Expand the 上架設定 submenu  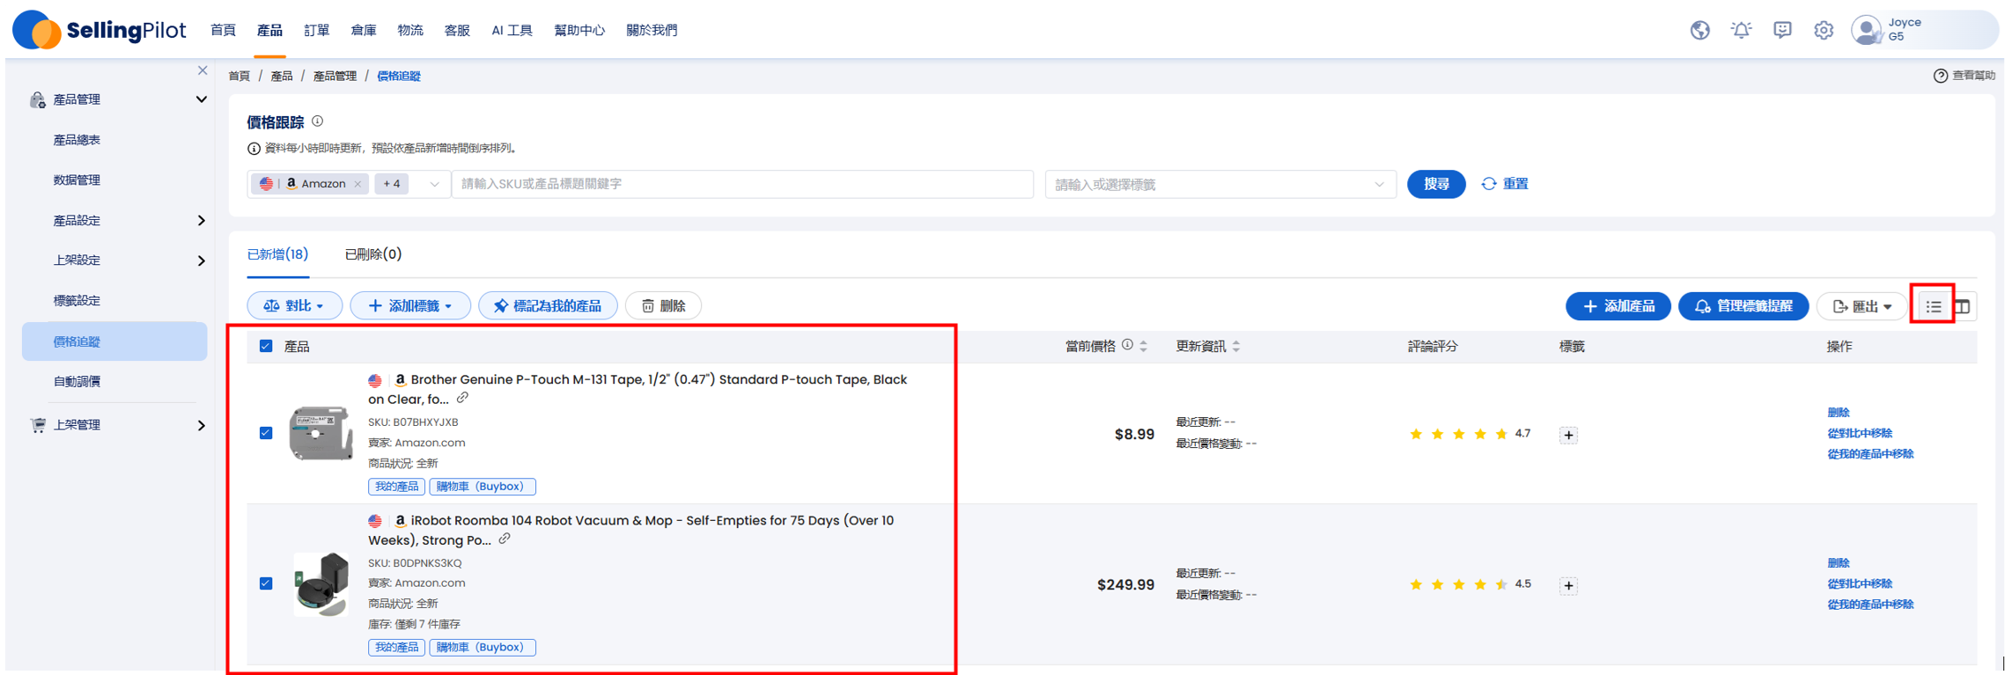[201, 260]
